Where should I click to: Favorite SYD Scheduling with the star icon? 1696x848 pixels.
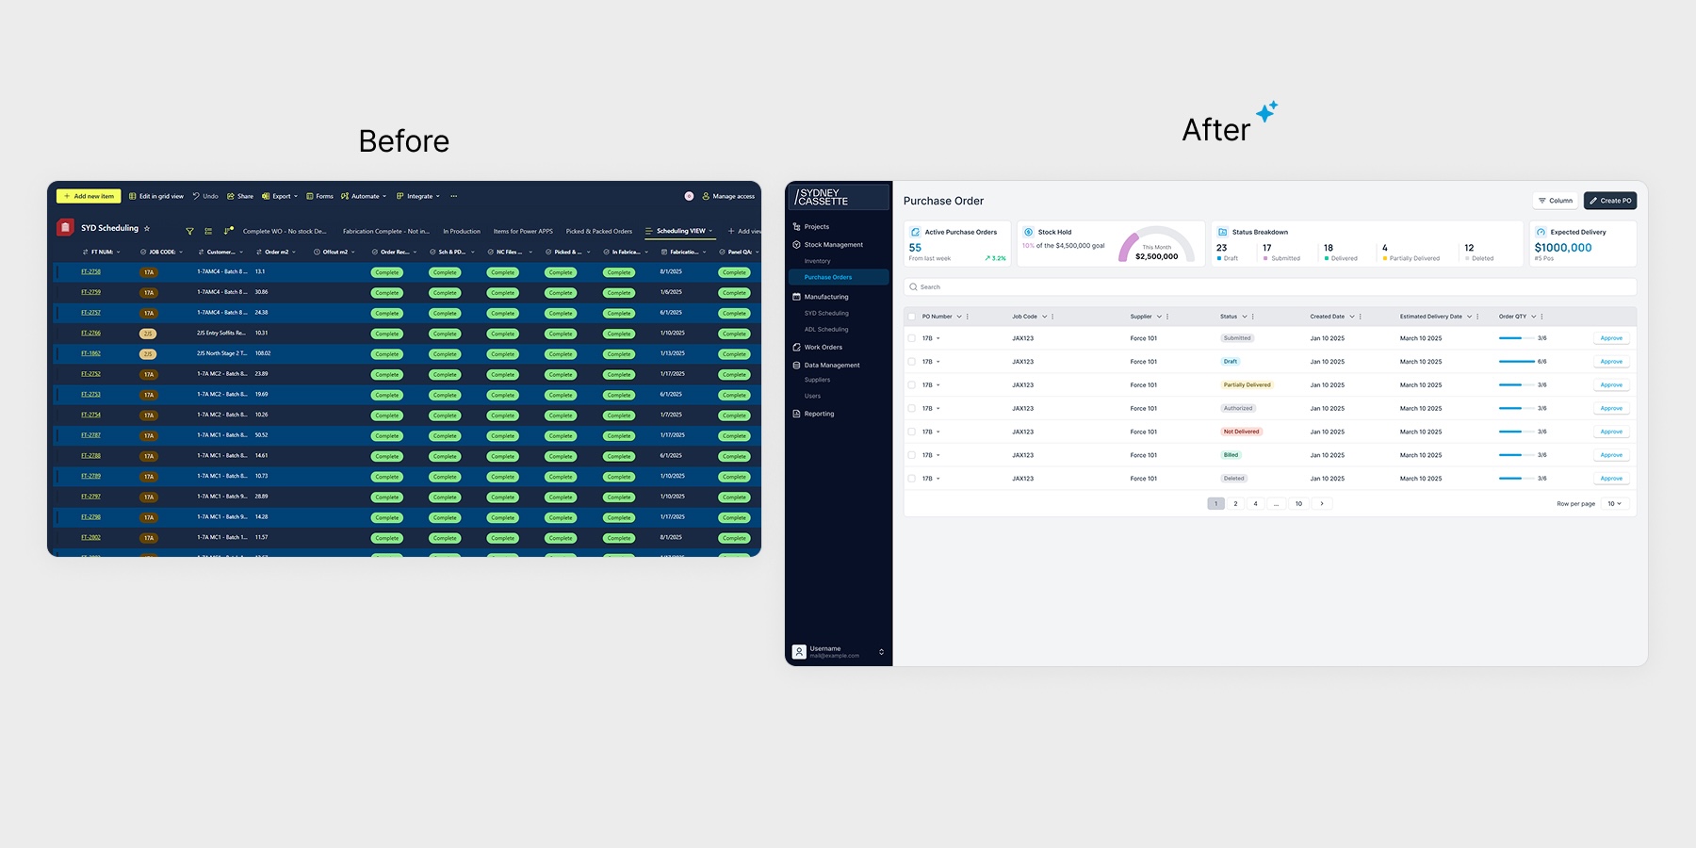tap(147, 228)
